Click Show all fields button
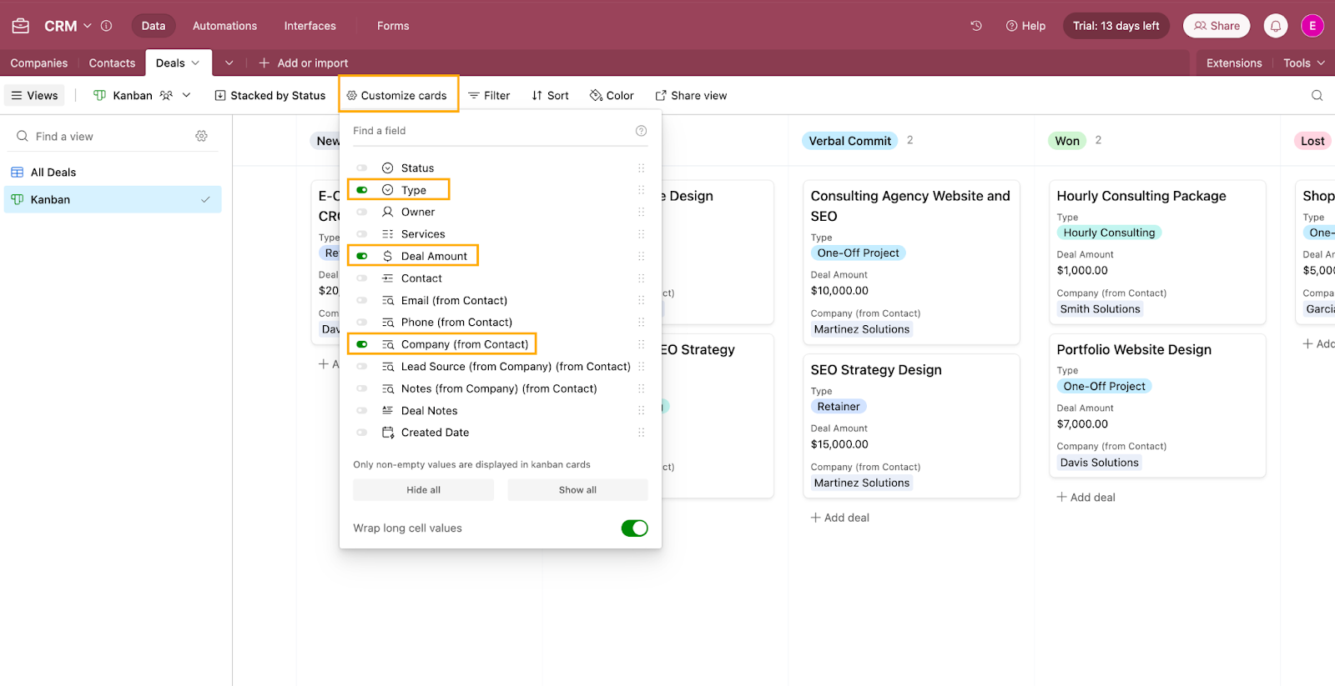Screen dimensions: 1335x686 point(577,490)
